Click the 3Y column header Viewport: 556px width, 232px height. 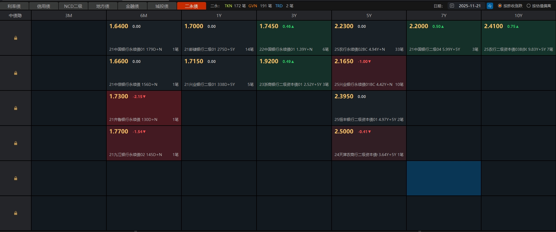[294, 16]
